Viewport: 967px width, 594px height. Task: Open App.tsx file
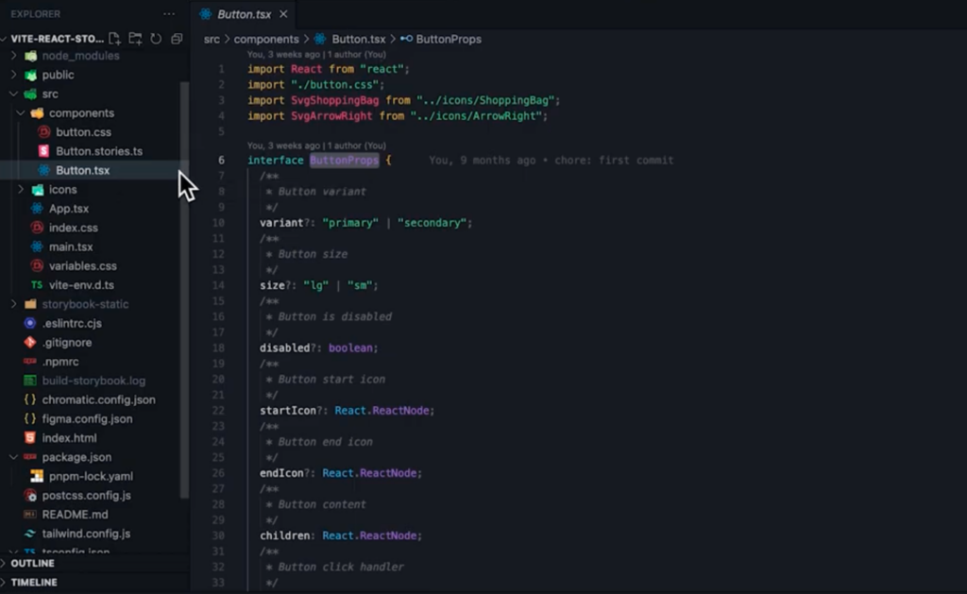[x=68, y=209]
